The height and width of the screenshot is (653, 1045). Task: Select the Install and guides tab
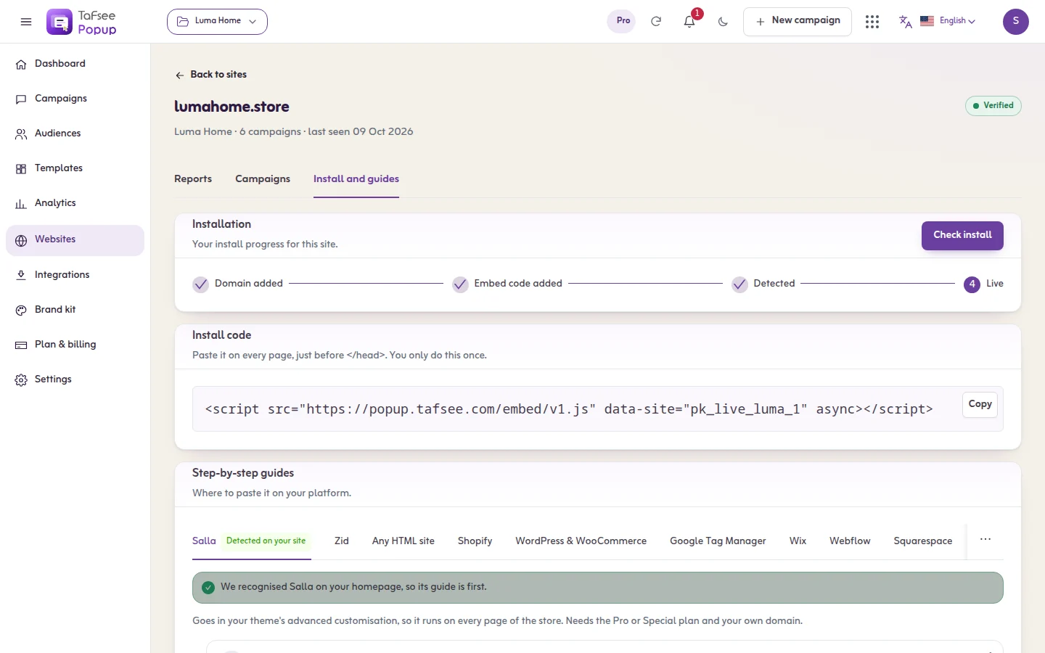[x=356, y=179]
